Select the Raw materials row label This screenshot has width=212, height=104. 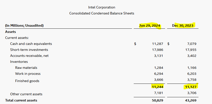click(x=26, y=68)
